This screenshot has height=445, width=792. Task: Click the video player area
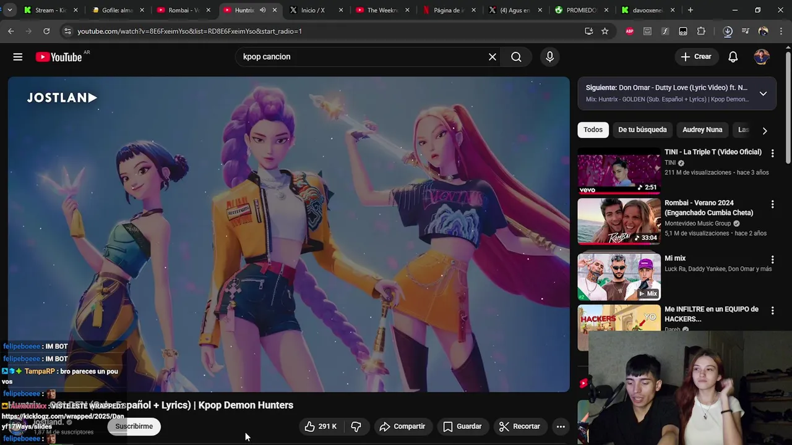[288, 234]
